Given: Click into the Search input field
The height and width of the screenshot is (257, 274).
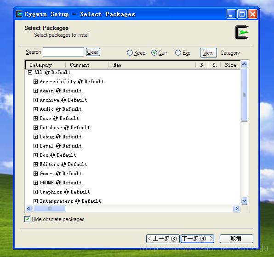Looking at the screenshot, I should click(x=63, y=52).
